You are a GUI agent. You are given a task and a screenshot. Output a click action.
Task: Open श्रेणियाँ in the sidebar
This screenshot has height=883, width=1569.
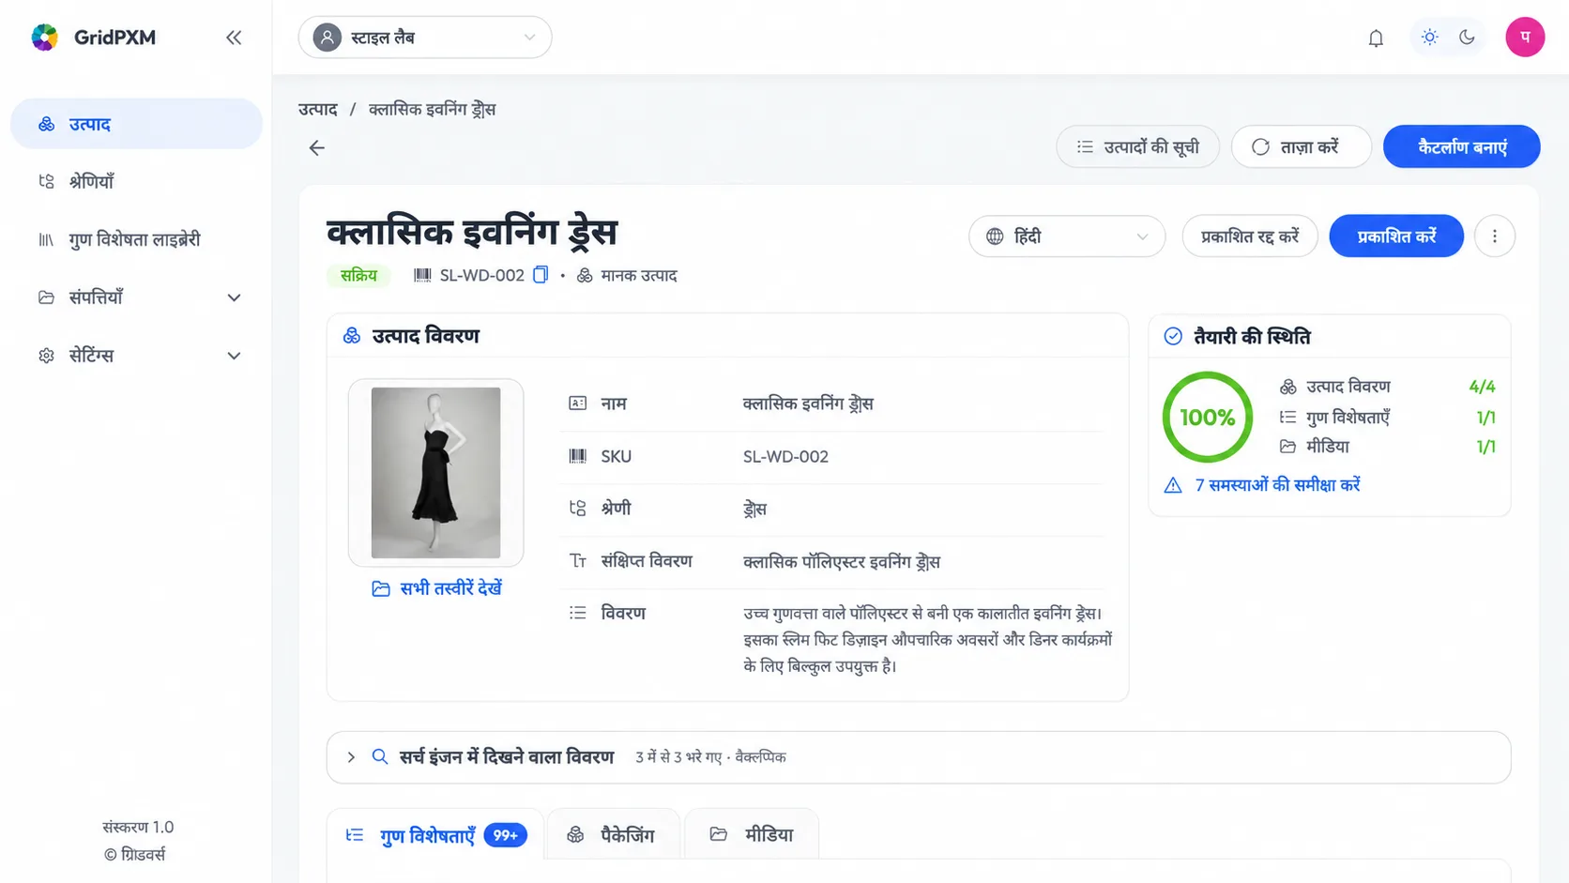(137, 182)
